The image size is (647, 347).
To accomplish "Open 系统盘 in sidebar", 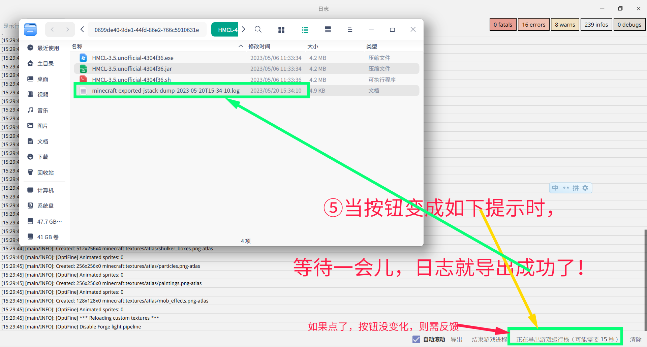I will point(44,206).
